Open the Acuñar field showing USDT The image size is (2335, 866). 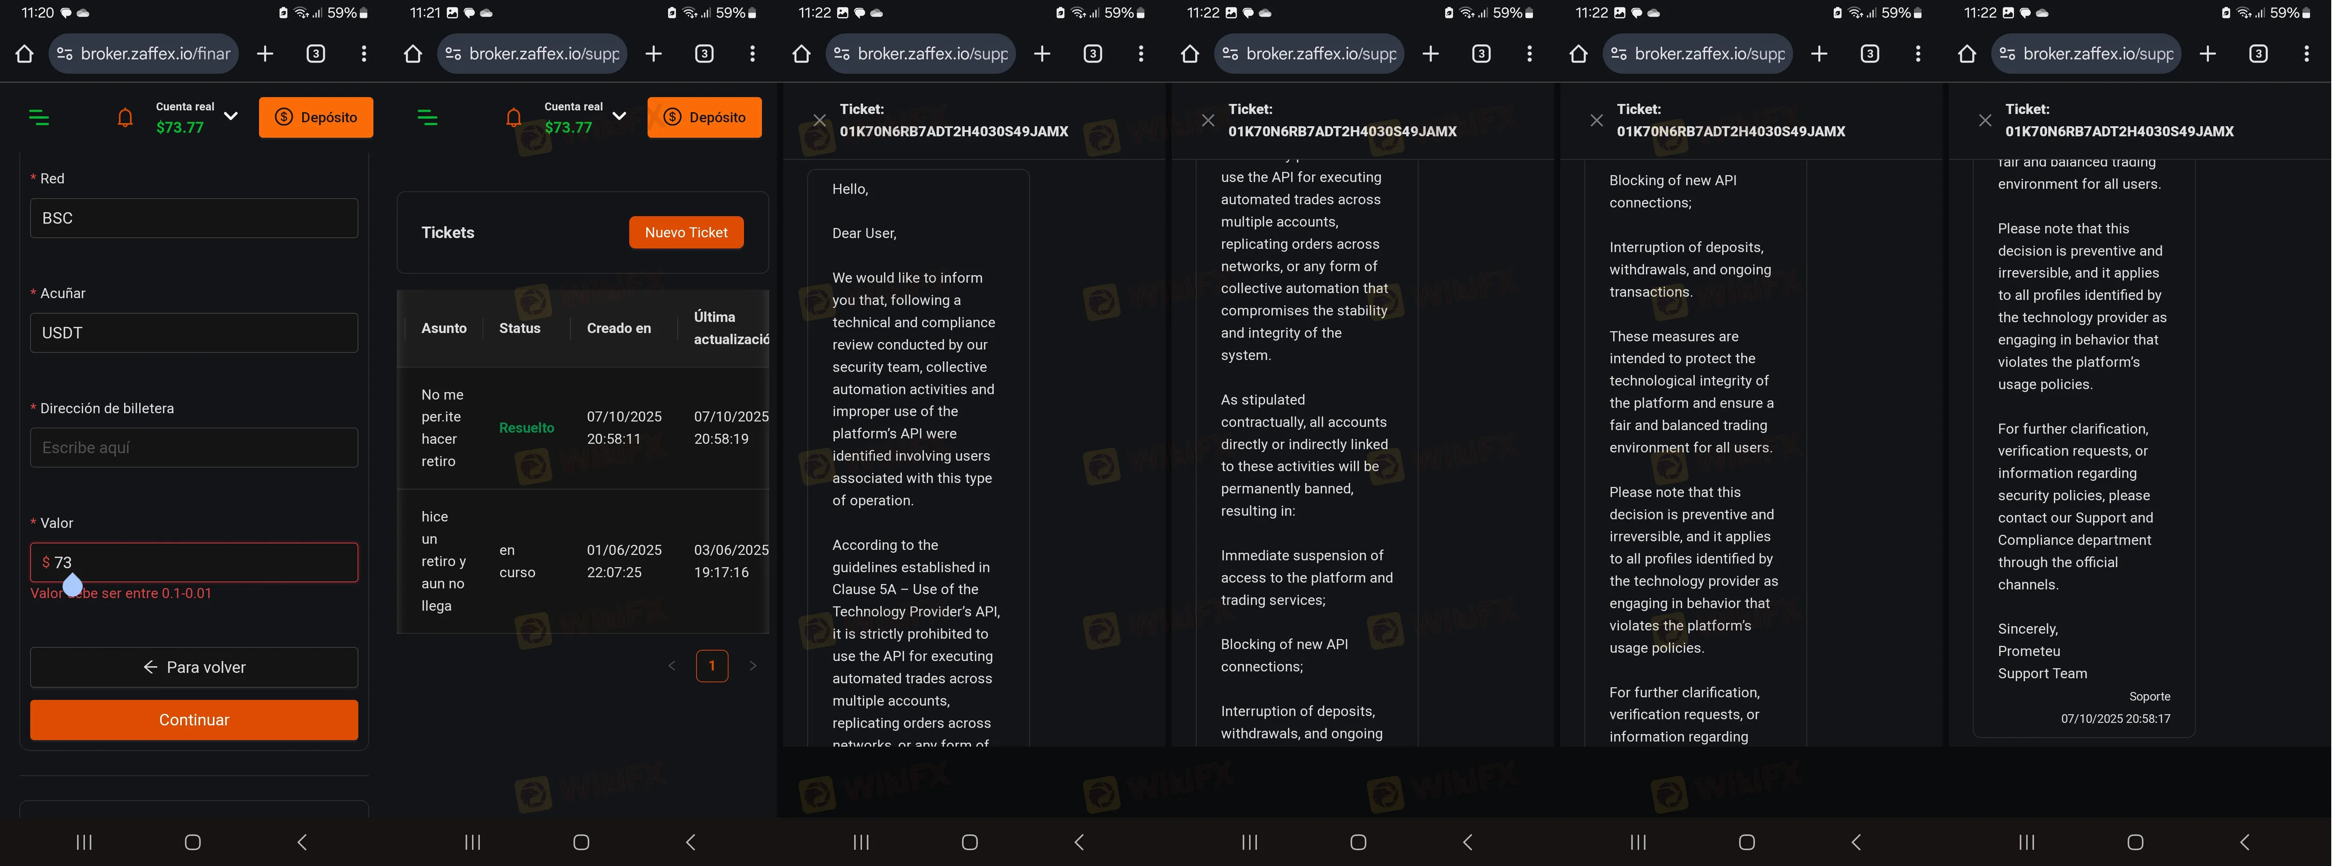click(x=194, y=333)
